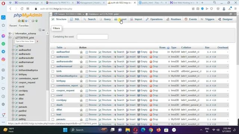Collapse all navigation tree icon

click(x=40, y=30)
